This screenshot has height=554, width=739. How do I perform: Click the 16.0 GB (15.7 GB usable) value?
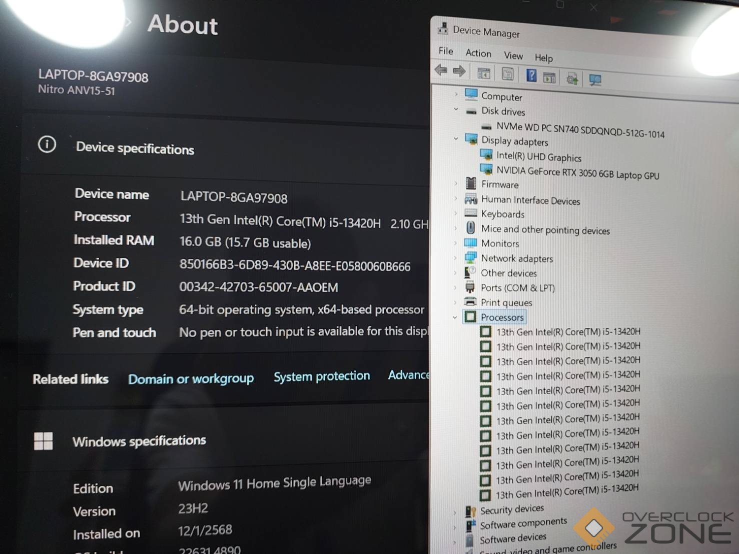click(245, 242)
